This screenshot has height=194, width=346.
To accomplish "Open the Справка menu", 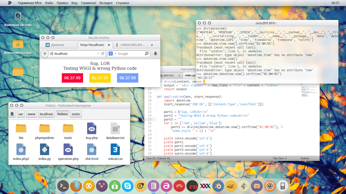I will point(122,3).
